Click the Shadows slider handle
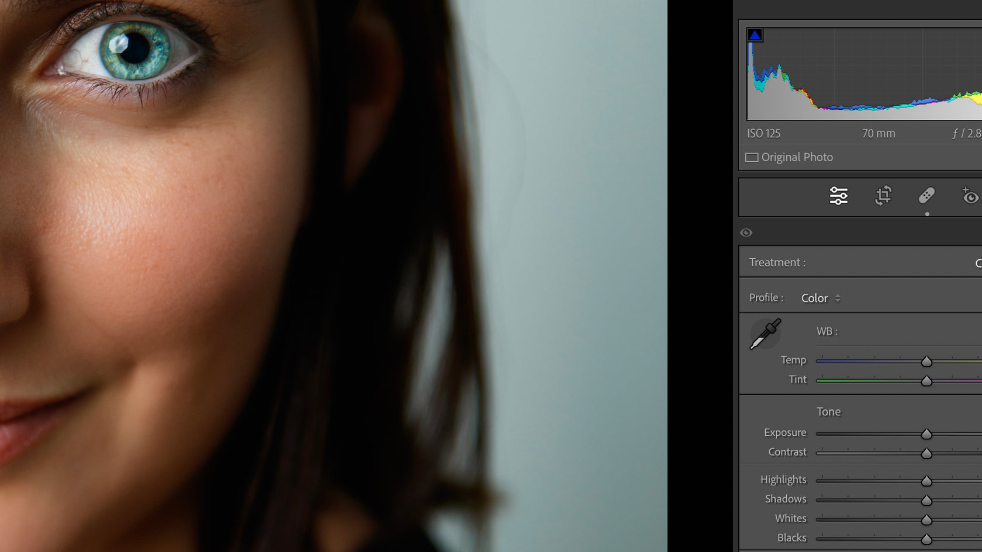 [926, 500]
